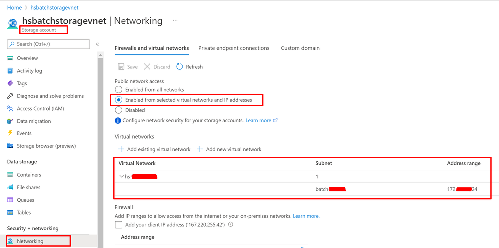Open the ellipsis more options menu

pos(175,21)
